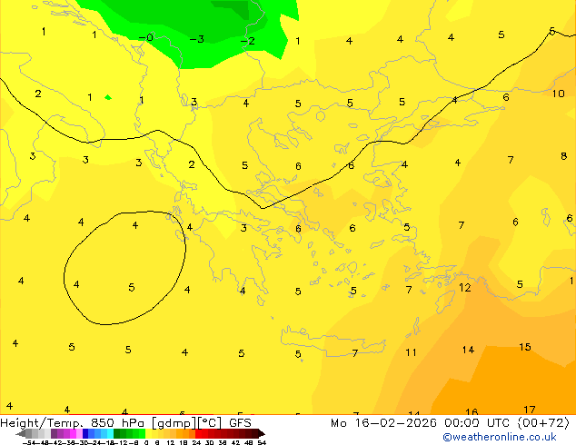Click the -0 temperature value on map

click(x=146, y=37)
